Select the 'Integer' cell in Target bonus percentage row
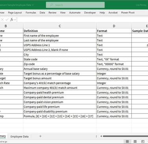The height and width of the screenshot is (144, 148). coord(114,74)
